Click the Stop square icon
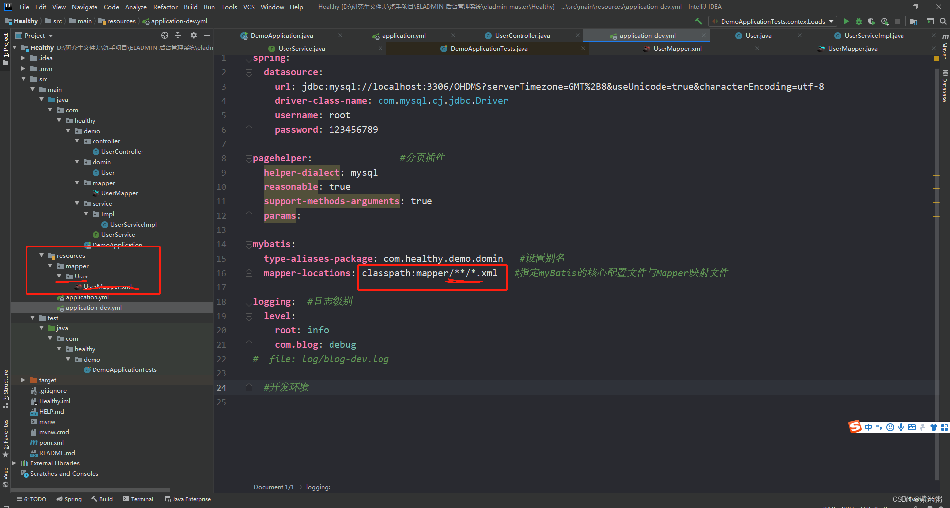The image size is (950, 508). point(898,21)
